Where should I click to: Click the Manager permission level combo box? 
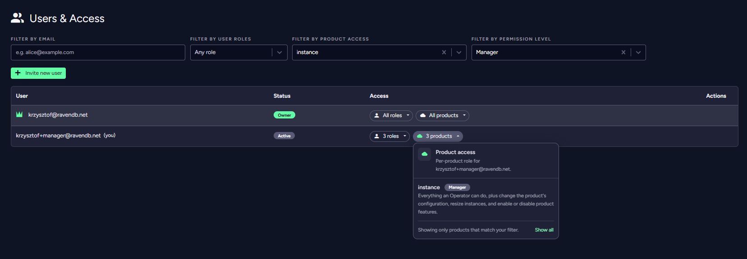pyautogui.click(x=559, y=52)
